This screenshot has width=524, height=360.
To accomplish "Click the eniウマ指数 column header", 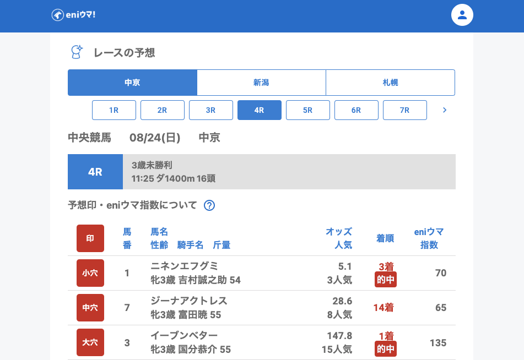I will point(429,238).
